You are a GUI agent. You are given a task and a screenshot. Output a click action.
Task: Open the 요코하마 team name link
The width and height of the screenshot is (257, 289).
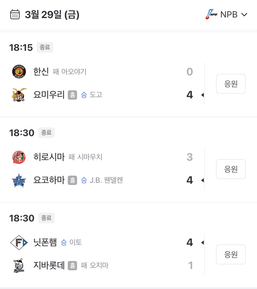click(x=49, y=180)
